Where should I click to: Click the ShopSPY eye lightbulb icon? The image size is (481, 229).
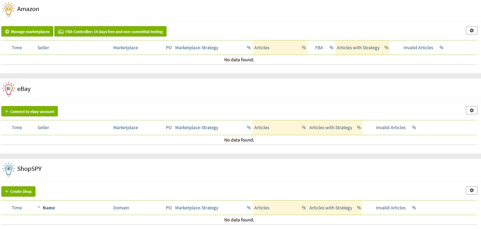[9, 169]
